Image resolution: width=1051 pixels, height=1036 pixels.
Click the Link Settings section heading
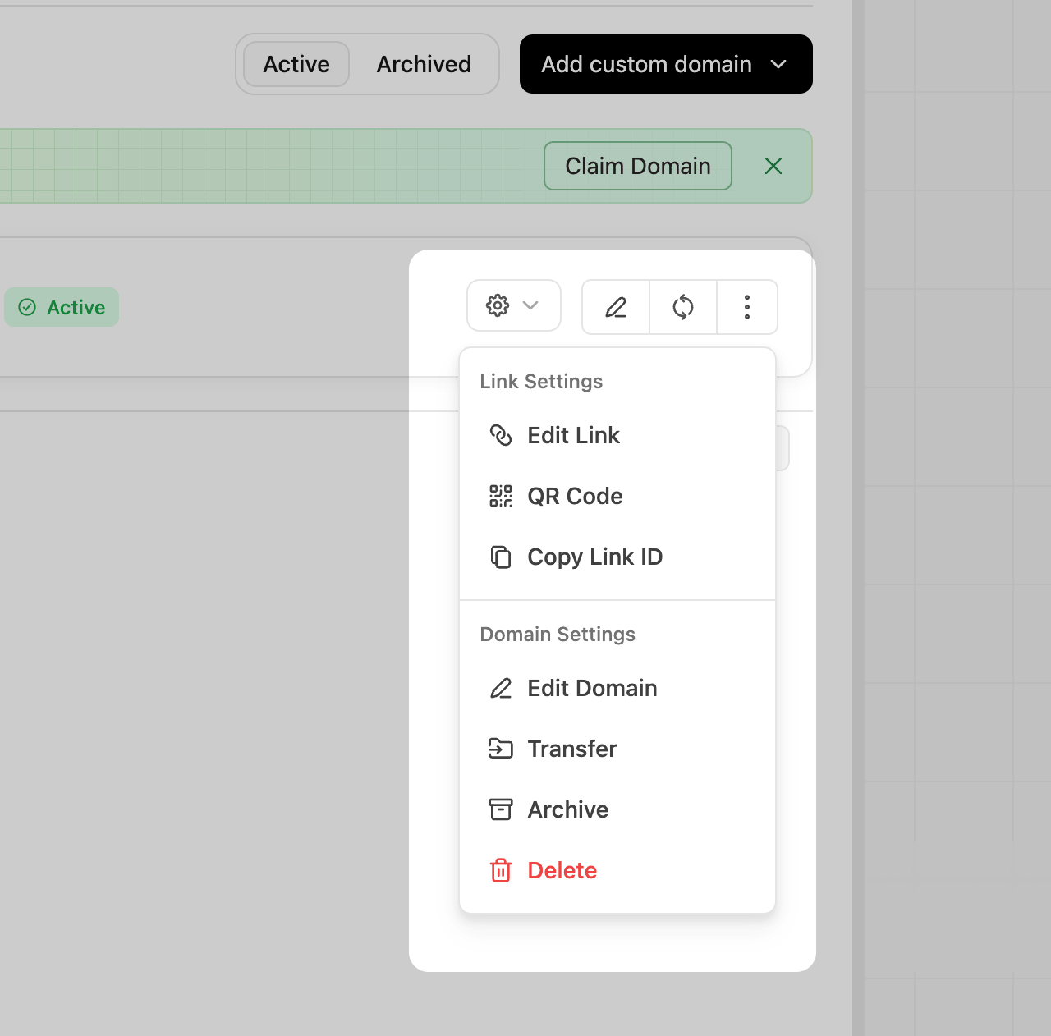pos(541,382)
